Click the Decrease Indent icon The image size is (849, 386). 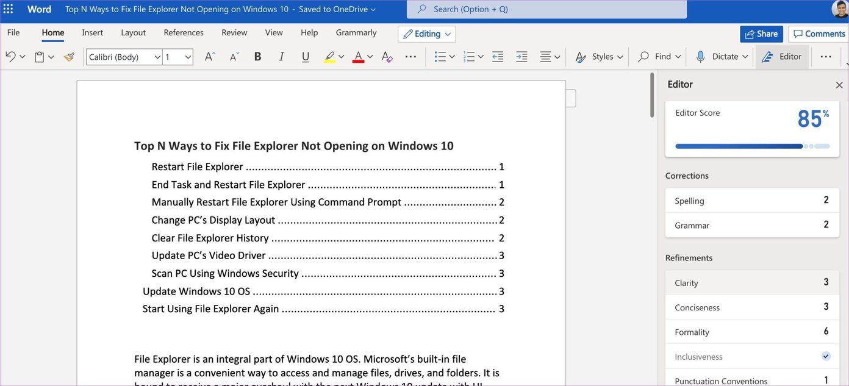(497, 55)
